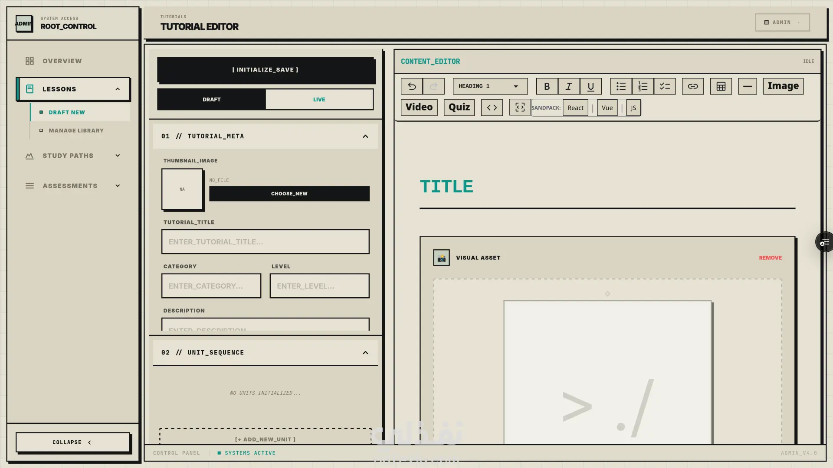The image size is (833, 468).
Task: Select the React sandpack option
Action: coord(575,107)
